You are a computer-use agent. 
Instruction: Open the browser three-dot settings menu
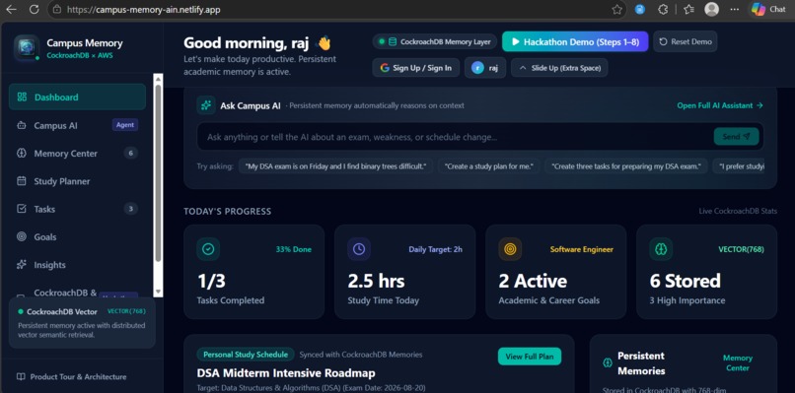pyautogui.click(x=734, y=9)
